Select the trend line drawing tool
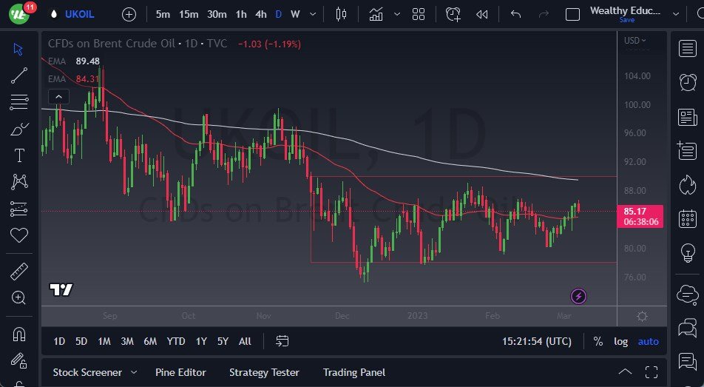 click(19, 75)
